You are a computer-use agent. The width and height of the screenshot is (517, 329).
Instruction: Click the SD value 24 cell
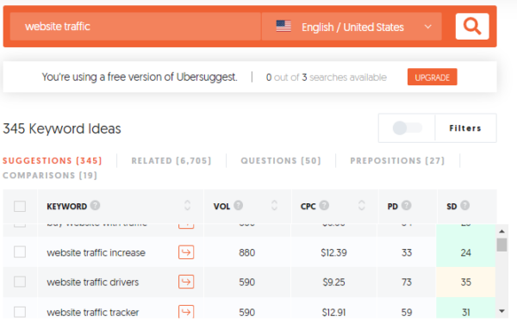(x=465, y=252)
